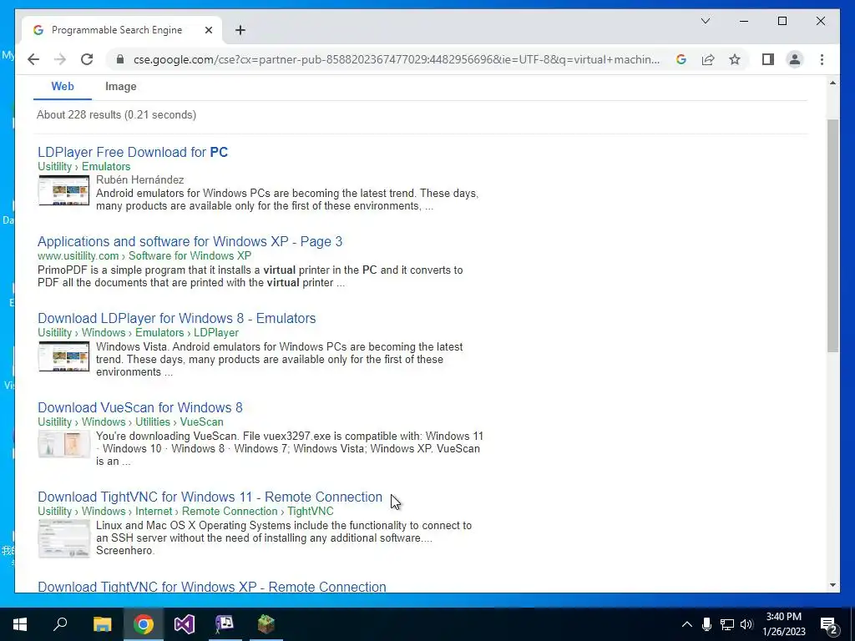This screenshot has width=855, height=641.
Task: Click 'About 228 results (0.21 seconds)' text
Action: tap(116, 114)
